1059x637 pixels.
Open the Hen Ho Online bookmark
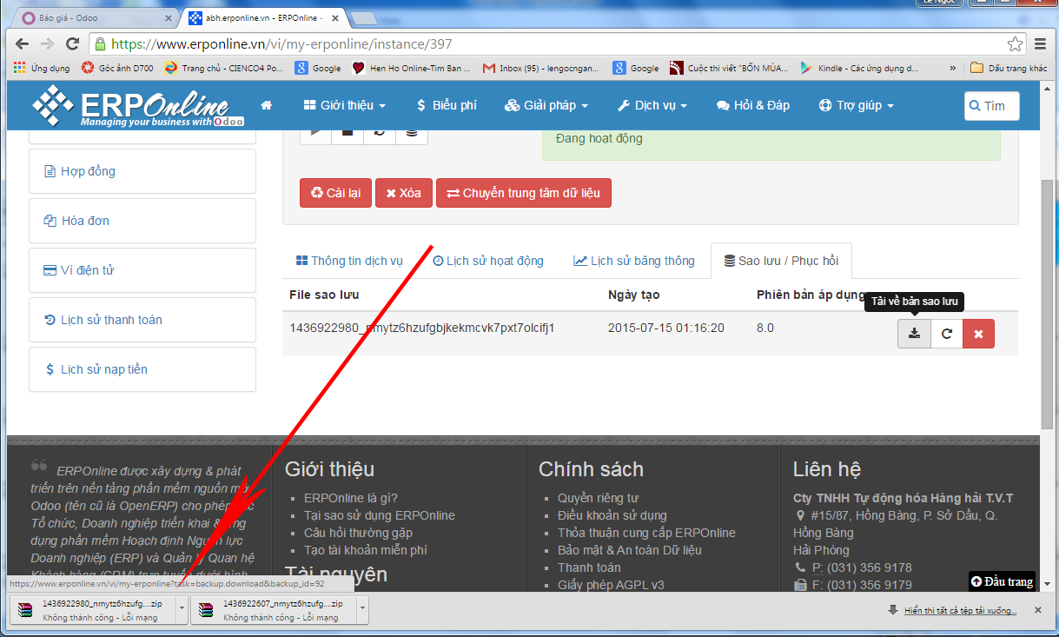[411, 68]
